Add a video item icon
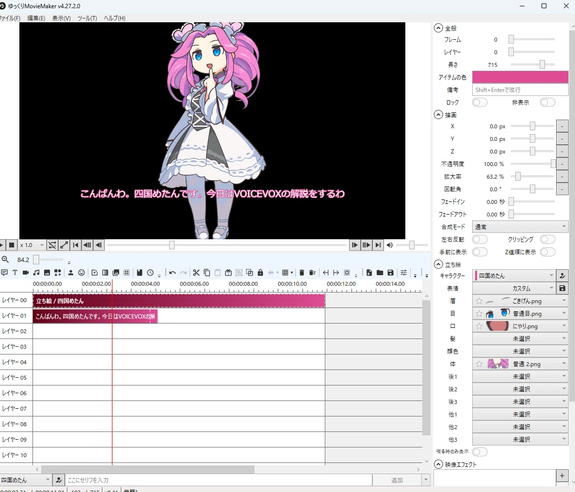Image resolution: width=575 pixels, height=492 pixels. (x=26, y=273)
